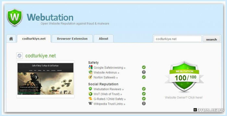Screen dimensions: 227x116
Task: Click the Google Safebrowsing icon
Action: click(x=90, y=67)
